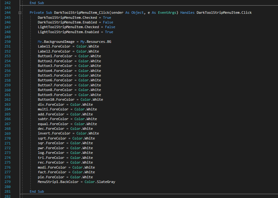278x198 pixels.
Task: Click the Handles keyword in Sub declaration
Action: tap(187, 13)
